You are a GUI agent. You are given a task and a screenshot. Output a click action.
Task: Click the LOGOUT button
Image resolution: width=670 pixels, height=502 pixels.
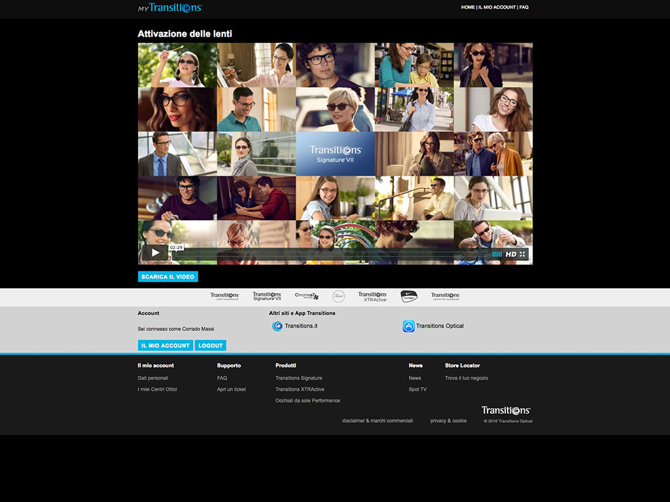pyautogui.click(x=211, y=345)
